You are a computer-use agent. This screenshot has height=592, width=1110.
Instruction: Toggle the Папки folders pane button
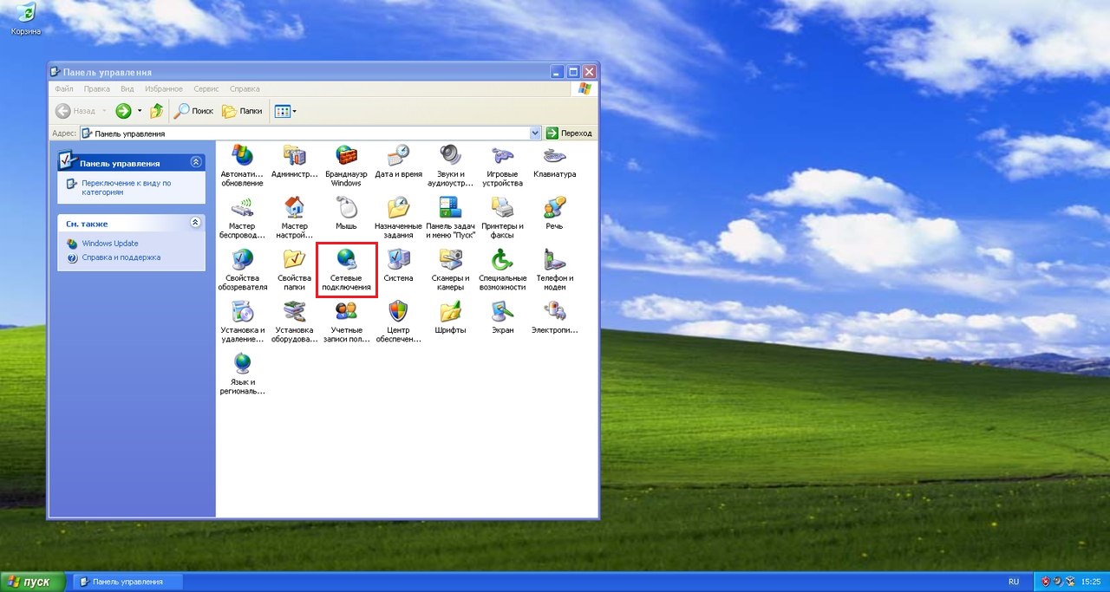pyautogui.click(x=242, y=111)
